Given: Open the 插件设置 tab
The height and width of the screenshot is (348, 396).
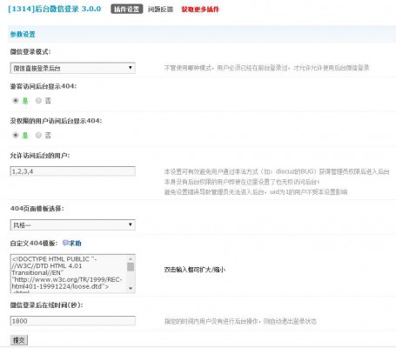Looking at the screenshot, I should click(x=126, y=10).
